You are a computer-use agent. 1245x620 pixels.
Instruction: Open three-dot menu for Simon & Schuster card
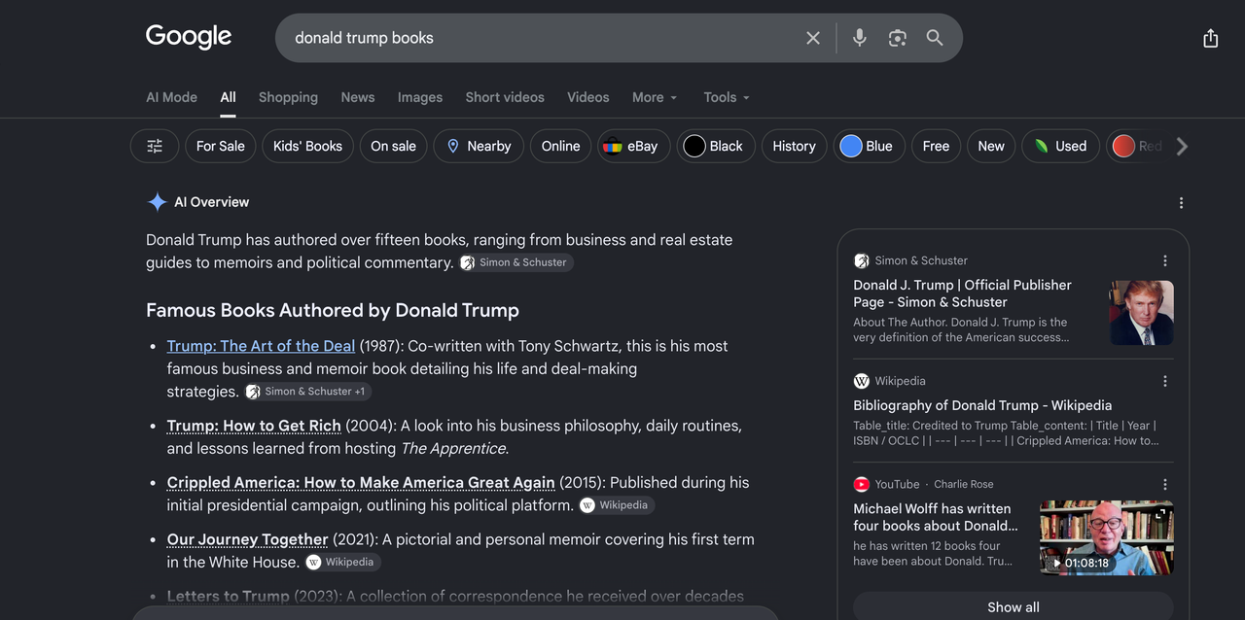pos(1164,260)
